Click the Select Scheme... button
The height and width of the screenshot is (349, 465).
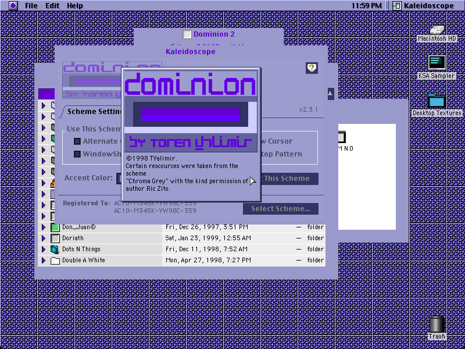(281, 209)
